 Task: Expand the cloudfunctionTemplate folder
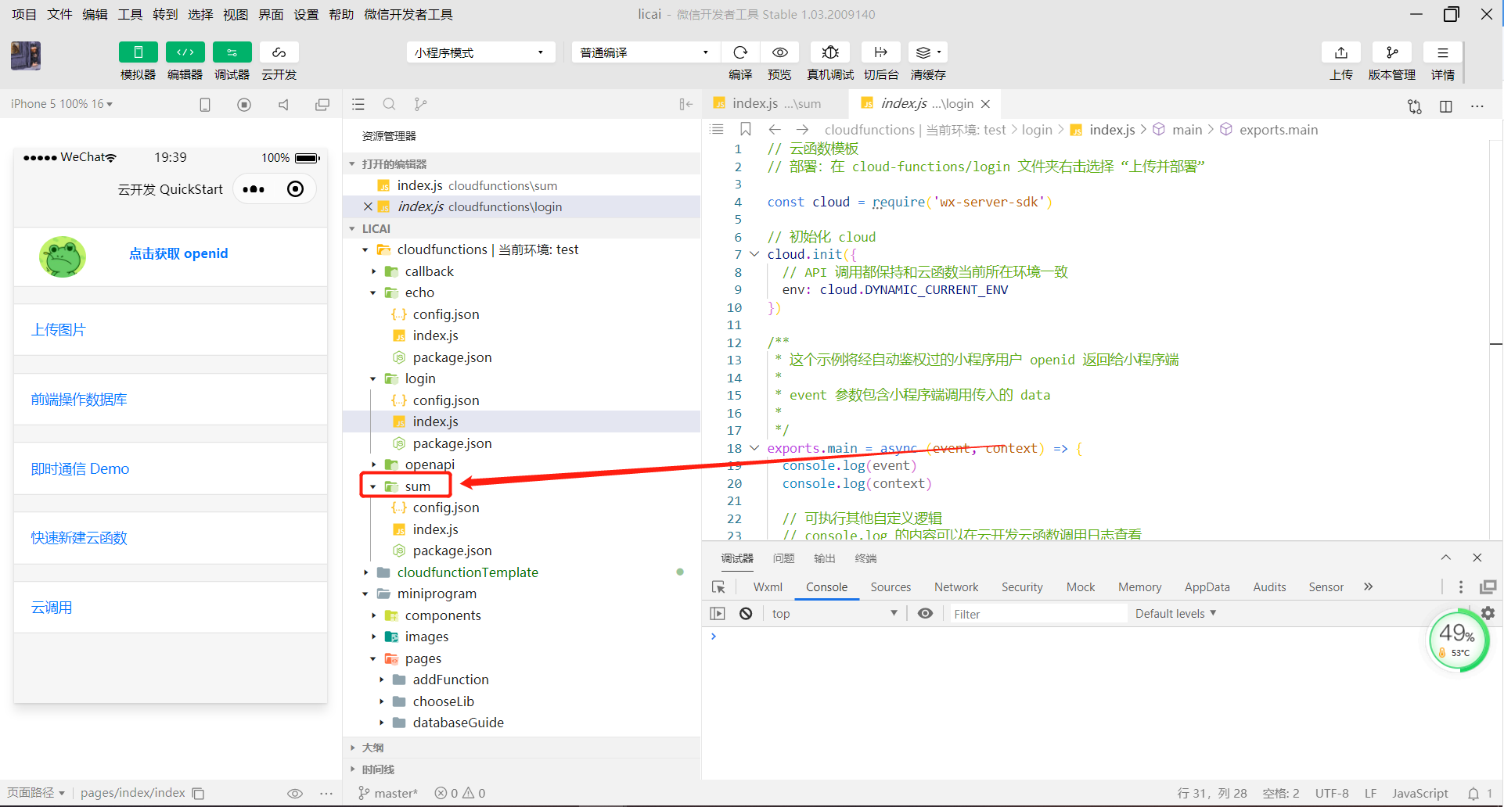coord(365,572)
